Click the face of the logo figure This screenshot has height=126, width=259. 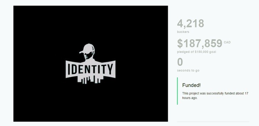(x=88, y=56)
